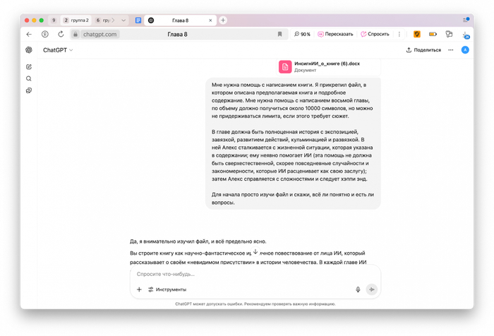
Task: Open the ChatGPT model selector dropdown
Action: pos(58,50)
